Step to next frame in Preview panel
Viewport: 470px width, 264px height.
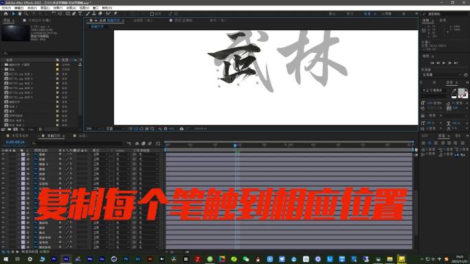[450, 63]
